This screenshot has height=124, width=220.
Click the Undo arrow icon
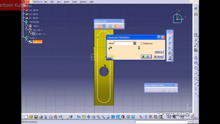[x=60, y=117]
